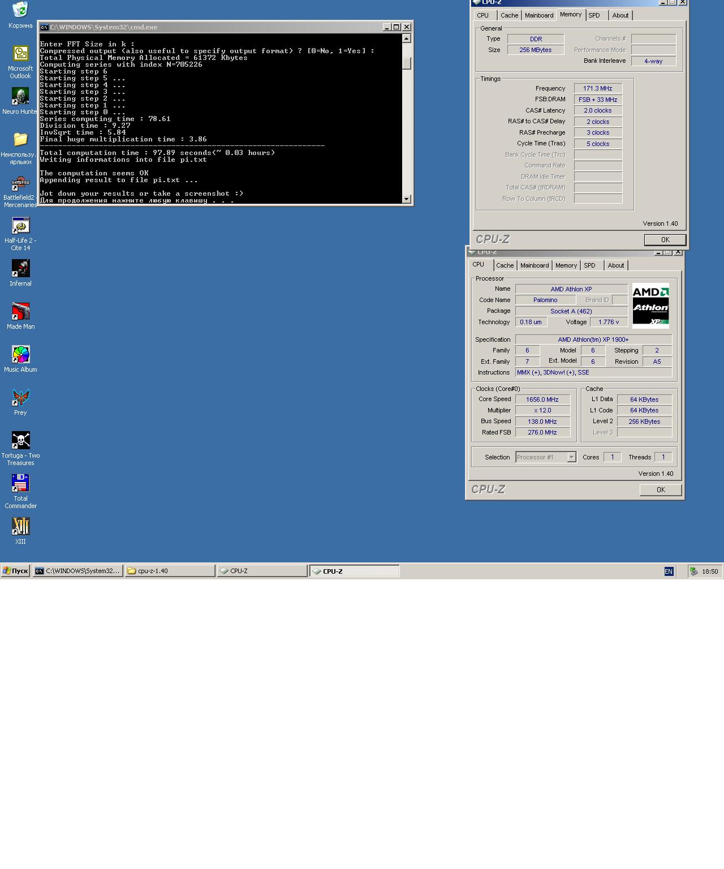This screenshot has height=869, width=724.
Task: Switch to cpu-z-1.40 folder taskbar button
Action: coord(170,571)
